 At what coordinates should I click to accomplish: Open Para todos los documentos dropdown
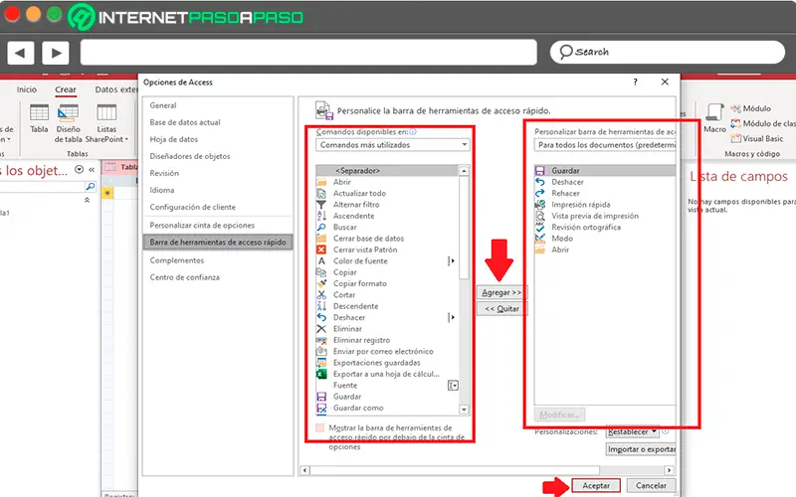605,145
